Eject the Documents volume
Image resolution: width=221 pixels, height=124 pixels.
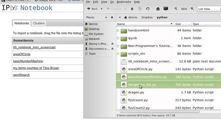point(112,49)
